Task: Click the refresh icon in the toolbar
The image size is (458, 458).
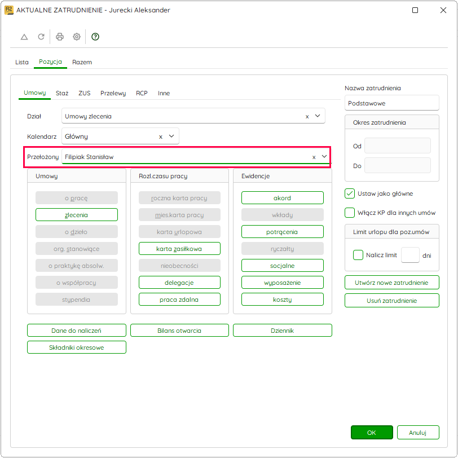Action: [x=41, y=37]
